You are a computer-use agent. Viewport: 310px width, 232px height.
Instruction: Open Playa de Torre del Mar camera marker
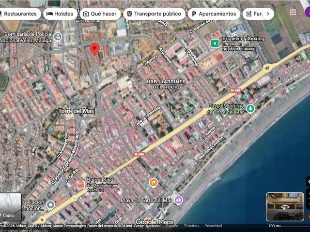(x=178, y=200)
